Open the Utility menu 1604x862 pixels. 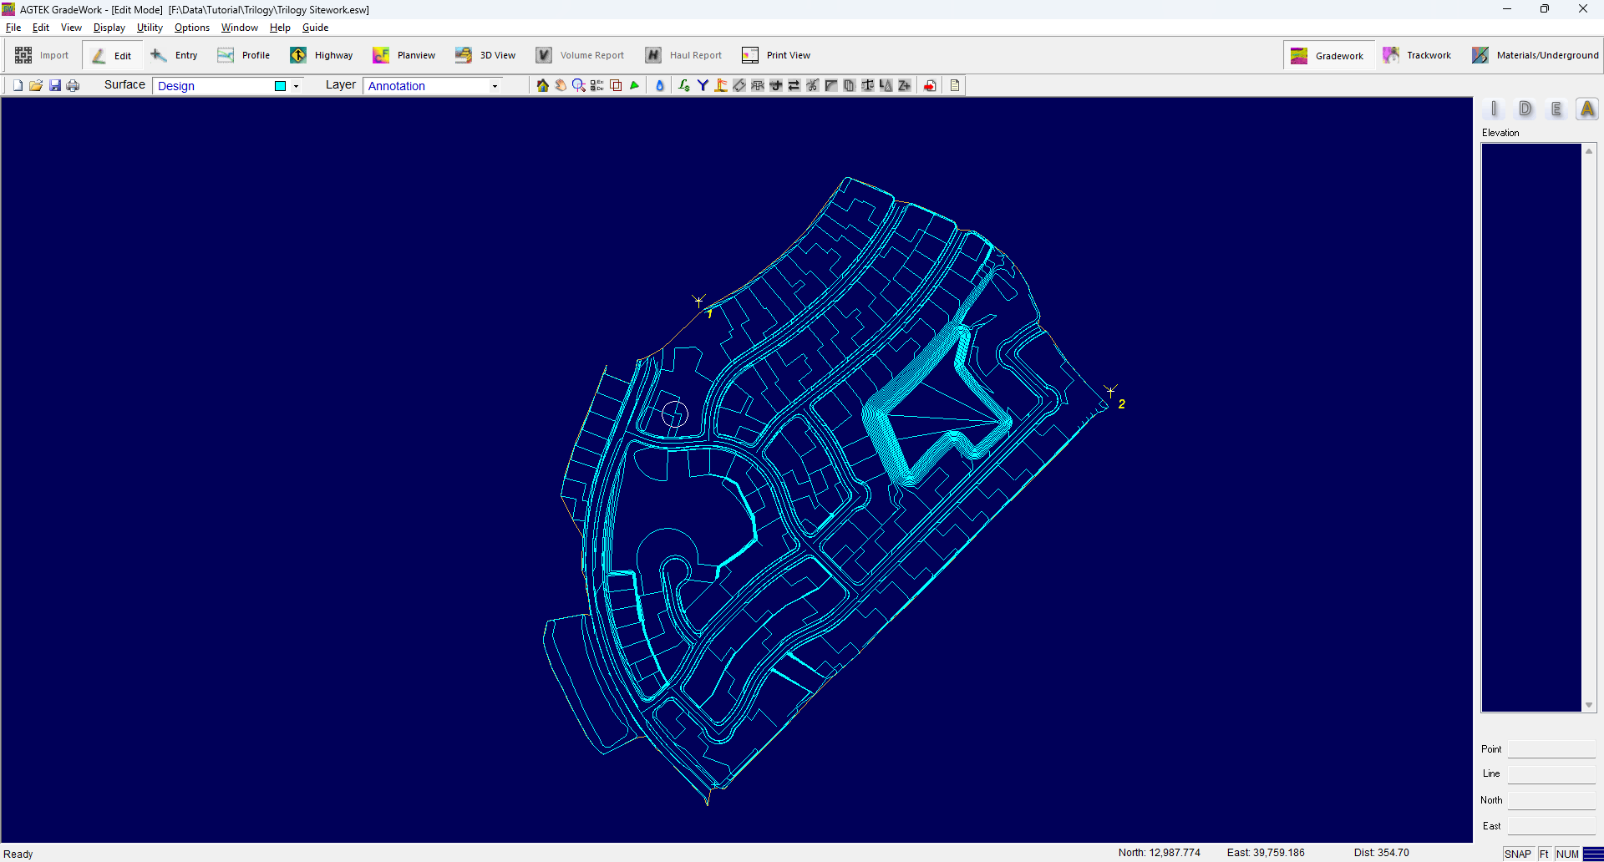(x=150, y=28)
